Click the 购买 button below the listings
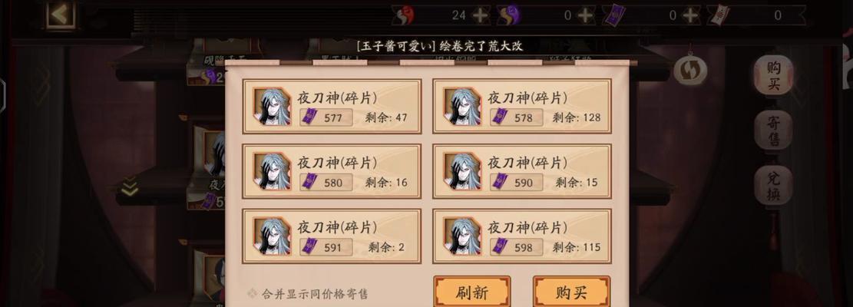Viewport: 853px width, 307px height. click(571, 292)
